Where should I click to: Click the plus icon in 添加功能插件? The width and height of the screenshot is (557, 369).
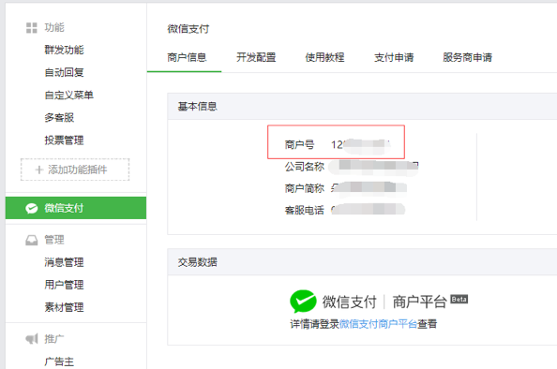(39, 170)
